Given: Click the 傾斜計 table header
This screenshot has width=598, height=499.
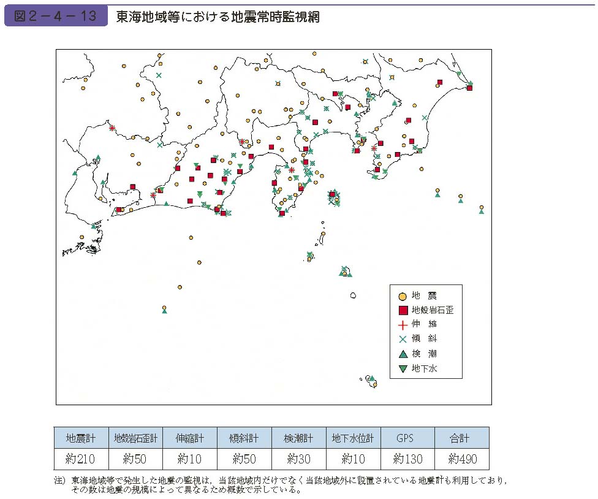Looking at the screenshot, I should [244, 438].
